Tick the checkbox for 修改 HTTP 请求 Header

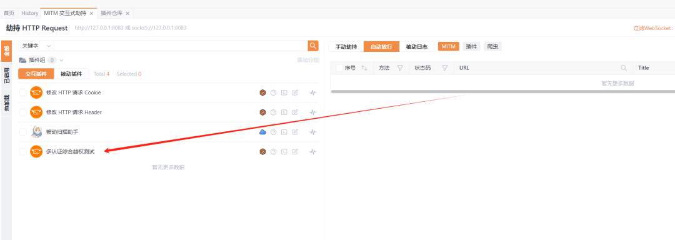[23, 112]
